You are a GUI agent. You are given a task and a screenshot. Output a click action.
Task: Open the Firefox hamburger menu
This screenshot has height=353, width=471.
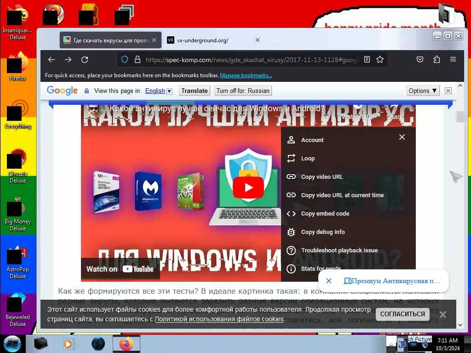(453, 59)
